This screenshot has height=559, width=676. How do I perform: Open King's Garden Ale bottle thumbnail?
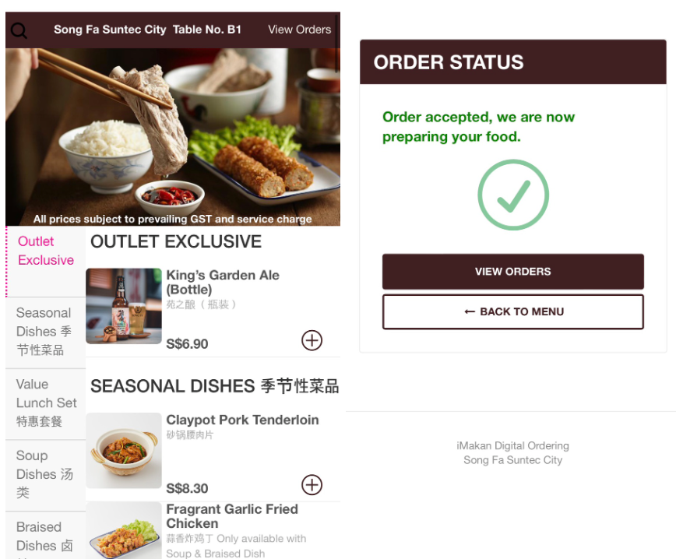(124, 306)
